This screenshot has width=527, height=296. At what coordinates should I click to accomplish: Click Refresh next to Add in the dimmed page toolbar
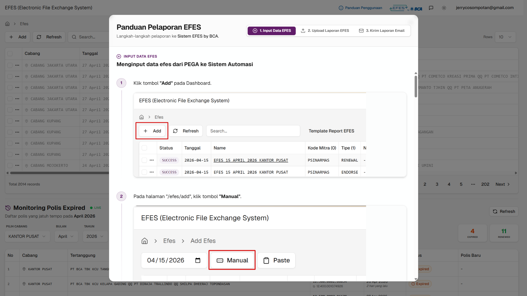point(49,37)
